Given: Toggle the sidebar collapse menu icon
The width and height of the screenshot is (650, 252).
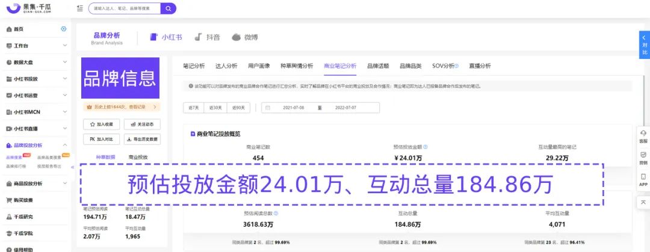Looking at the screenshot, I should click(x=81, y=8).
